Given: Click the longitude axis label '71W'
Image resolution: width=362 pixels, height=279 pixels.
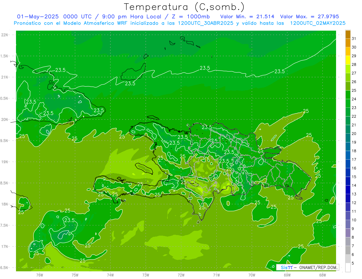Looking at the screenshot, I should (216, 275).
